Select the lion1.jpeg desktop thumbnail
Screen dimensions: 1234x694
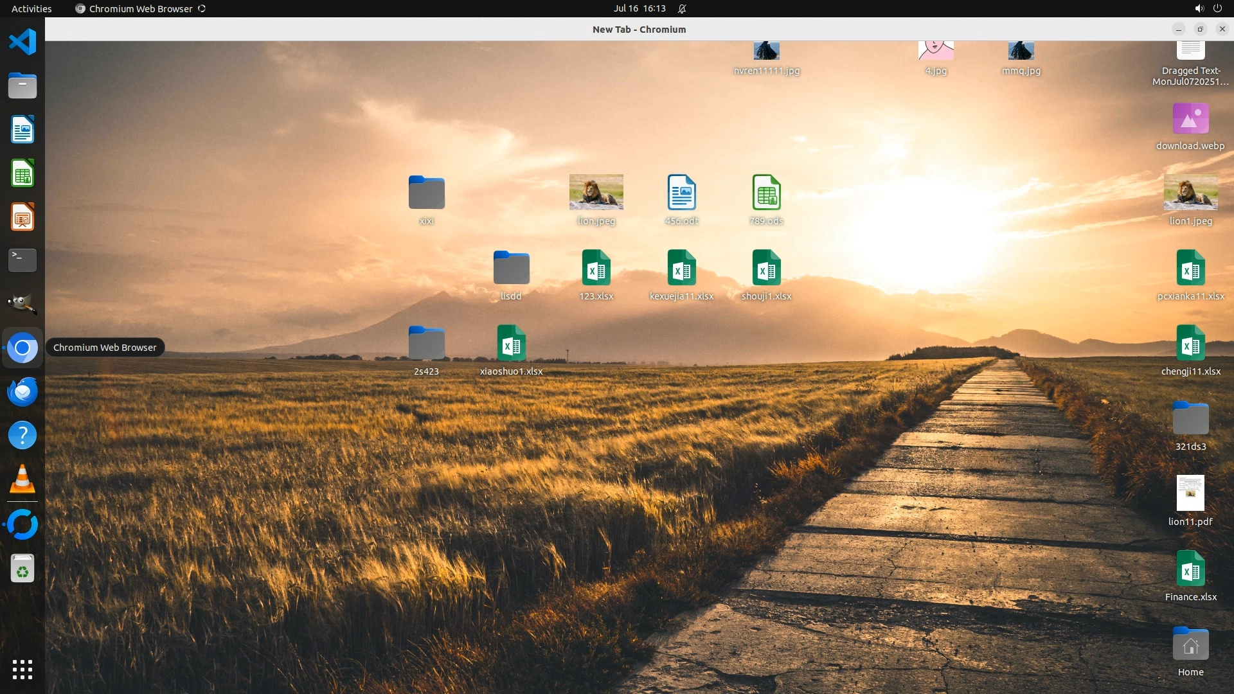[x=1190, y=193]
